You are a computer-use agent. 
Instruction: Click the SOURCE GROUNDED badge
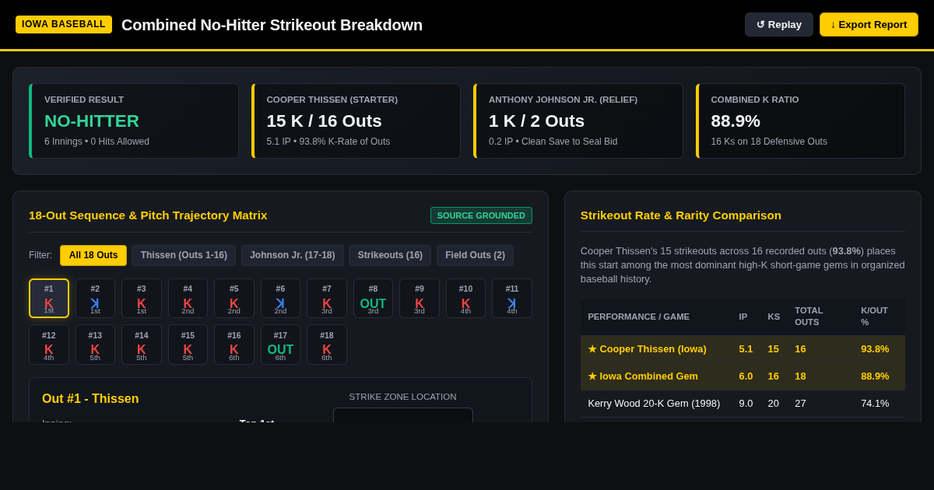tap(481, 215)
